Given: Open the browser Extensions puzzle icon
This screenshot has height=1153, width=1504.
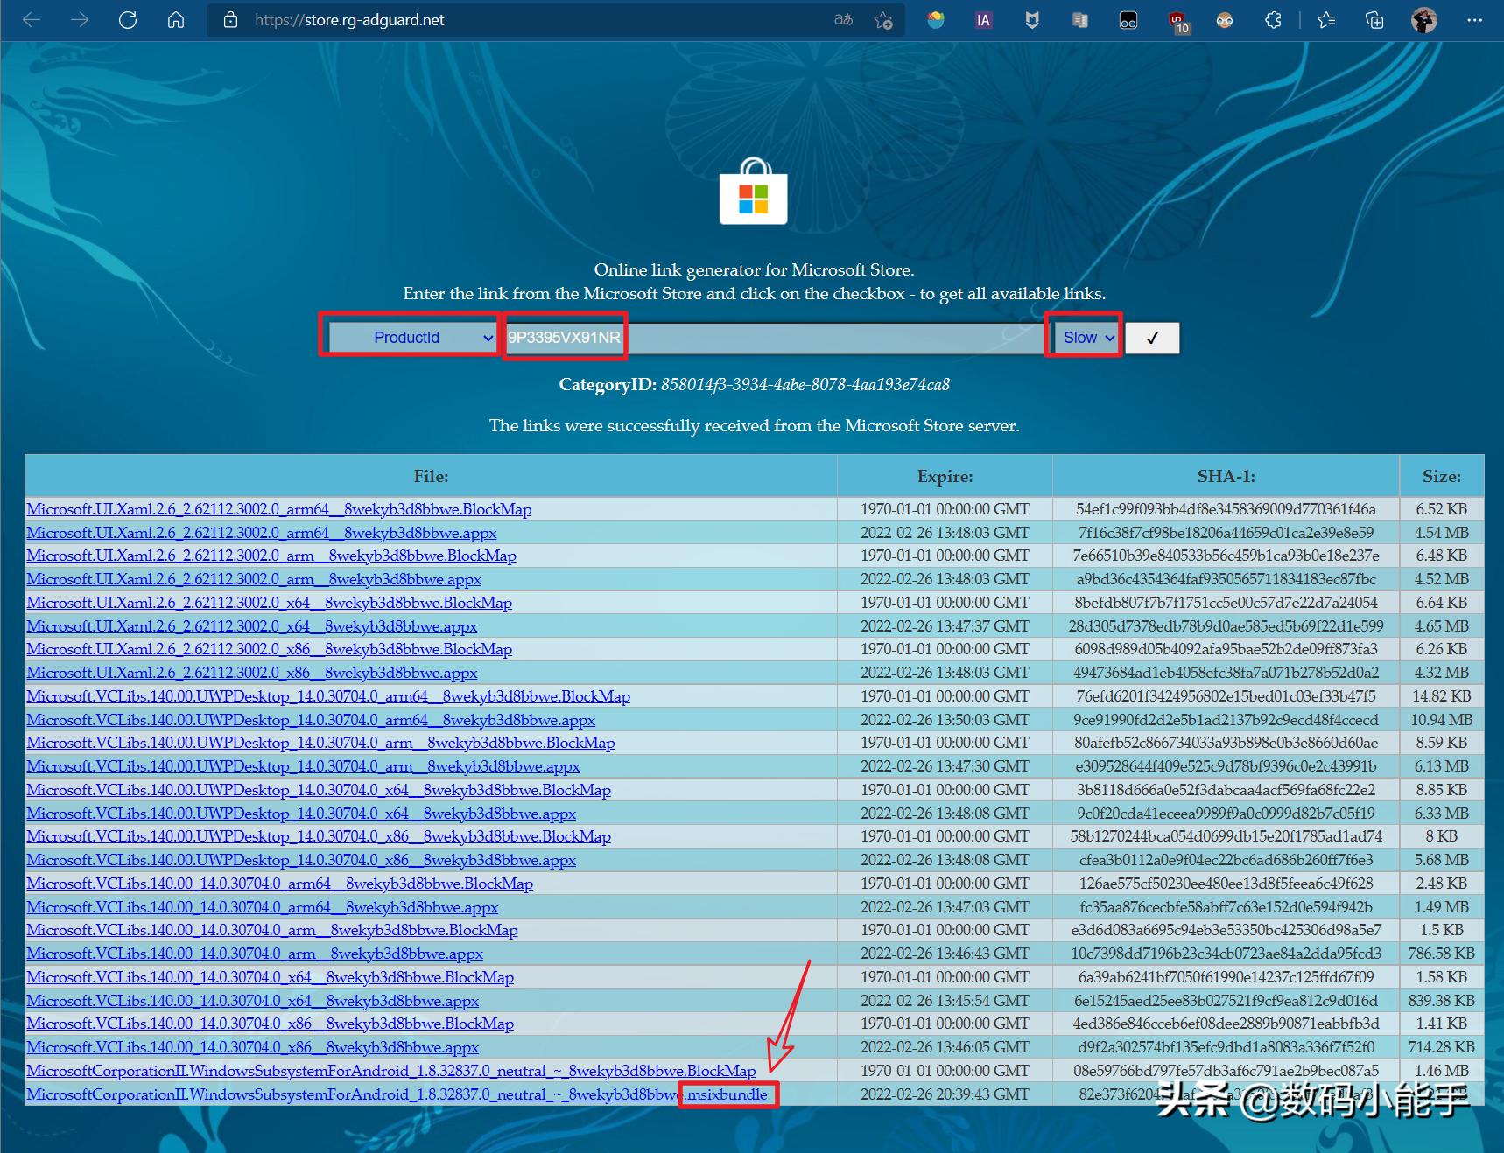Looking at the screenshot, I should (x=1274, y=19).
